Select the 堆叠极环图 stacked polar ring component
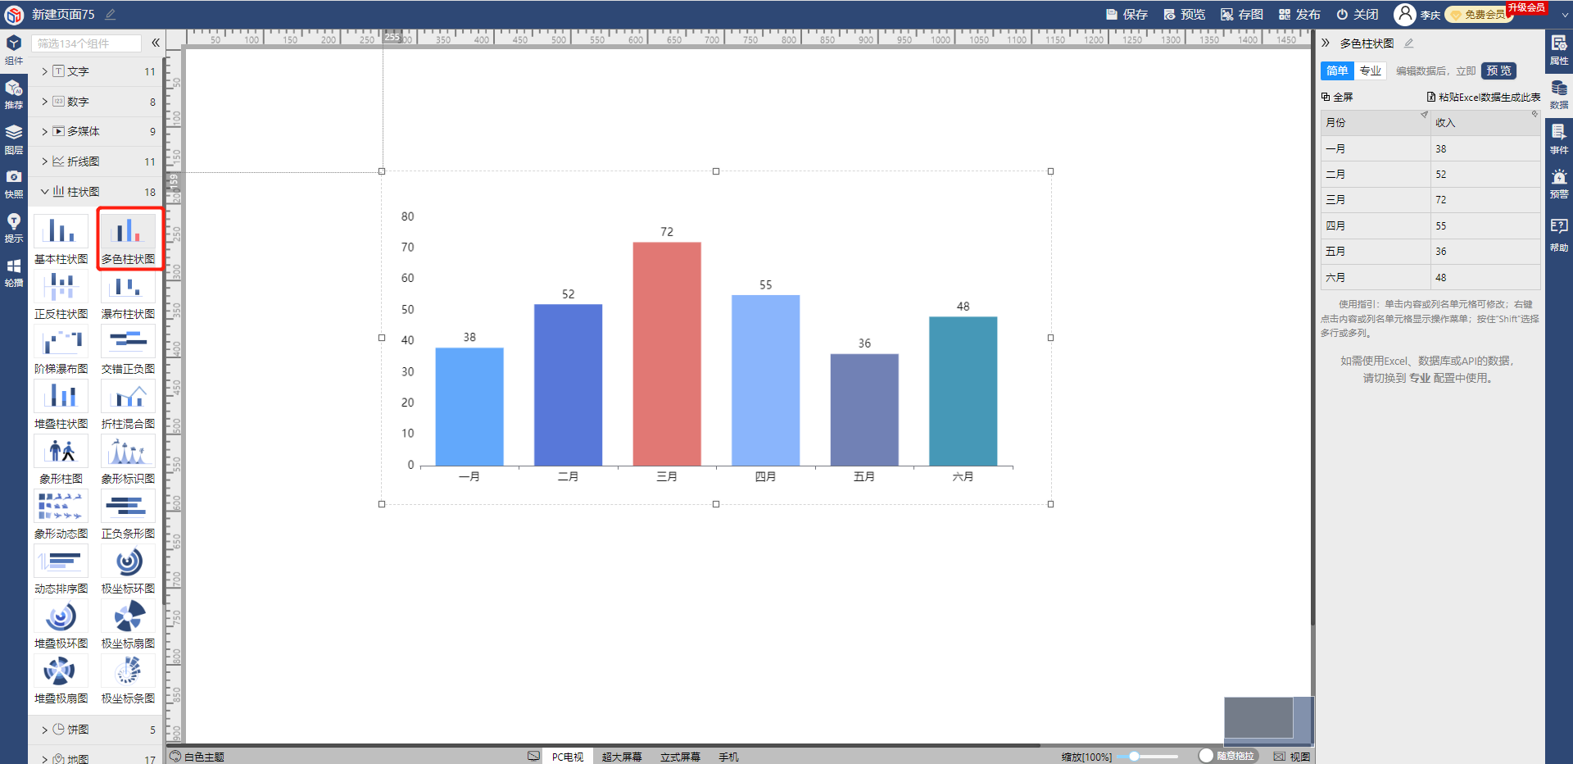 tap(61, 624)
